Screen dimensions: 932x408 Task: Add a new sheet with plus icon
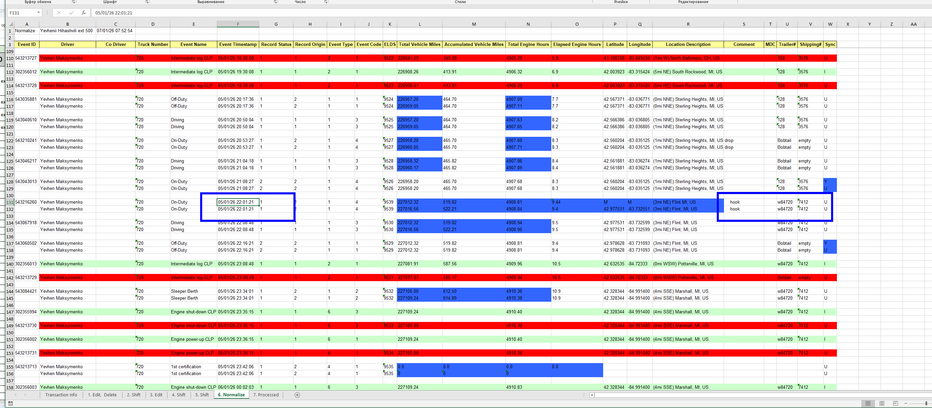click(x=297, y=395)
